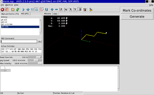The height and width of the screenshot is (95, 154).
Task: Zoom in with the plus icon
Action: [x=52, y=10]
